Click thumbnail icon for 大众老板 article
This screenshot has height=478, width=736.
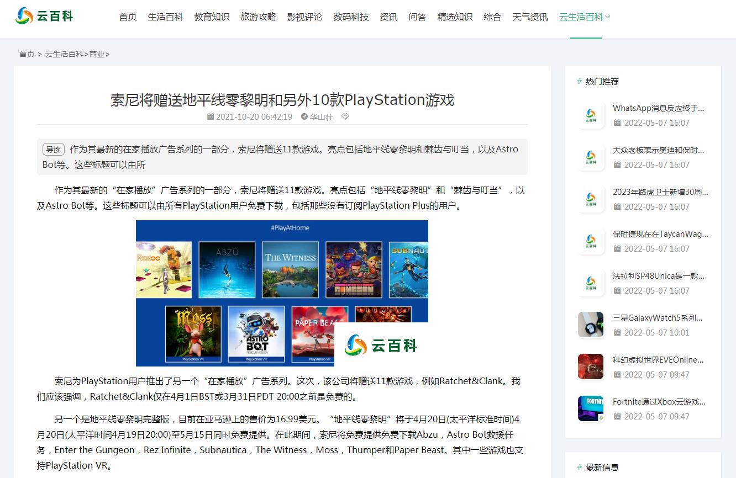pos(591,157)
